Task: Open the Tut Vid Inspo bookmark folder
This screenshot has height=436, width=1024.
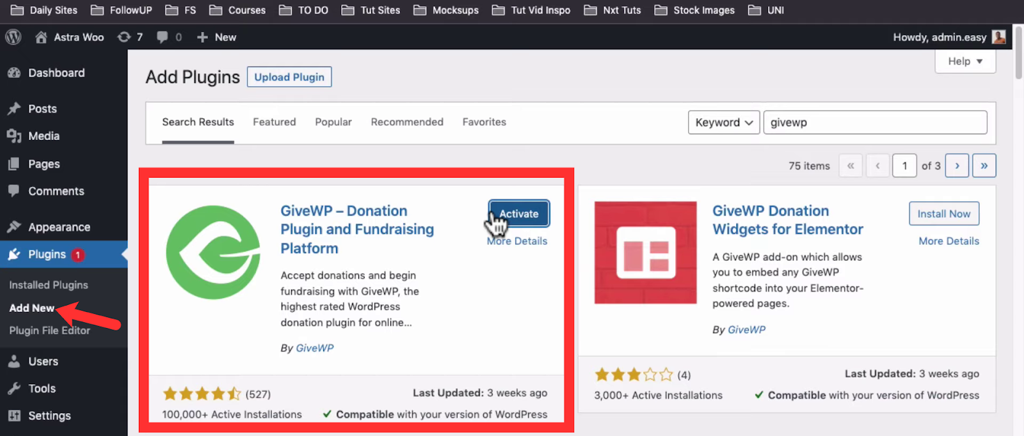Action: (x=531, y=10)
